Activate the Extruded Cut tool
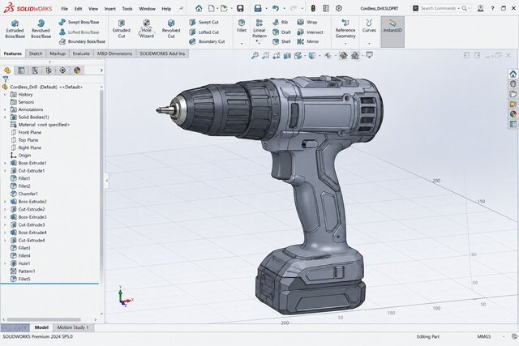 pyautogui.click(x=122, y=29)
